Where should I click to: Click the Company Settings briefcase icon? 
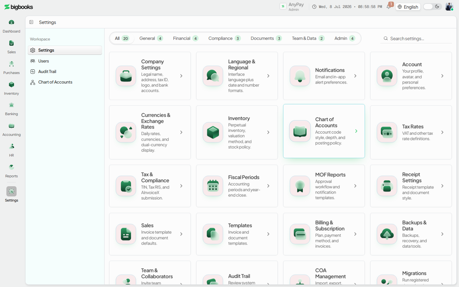[126, 76]
